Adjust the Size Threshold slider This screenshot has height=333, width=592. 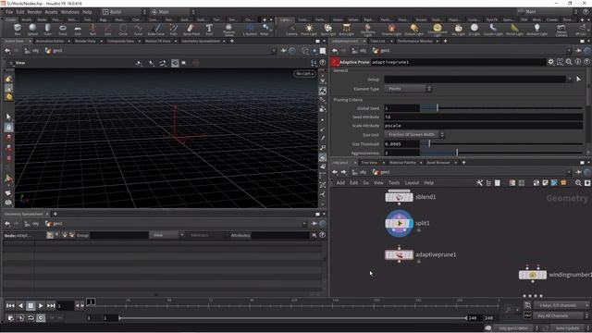click(x=501, y=144)
